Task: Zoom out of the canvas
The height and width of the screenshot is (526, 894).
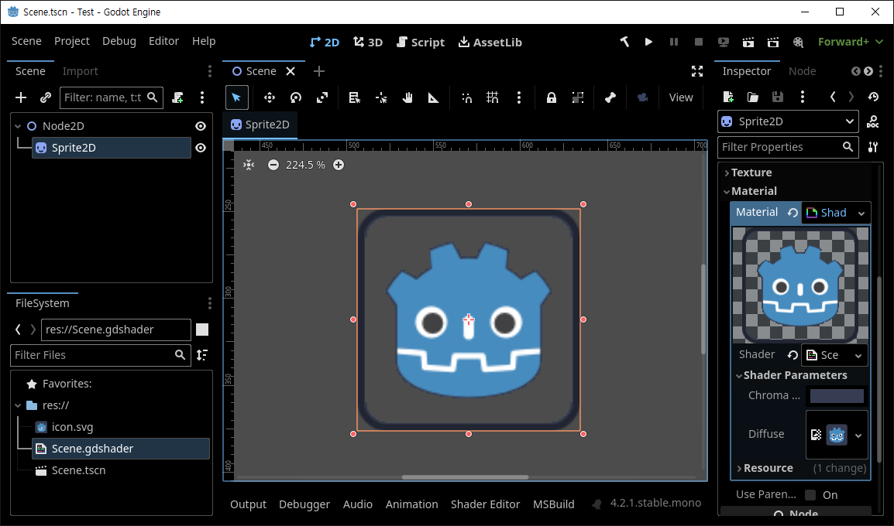Action: (x=273, y=165)
